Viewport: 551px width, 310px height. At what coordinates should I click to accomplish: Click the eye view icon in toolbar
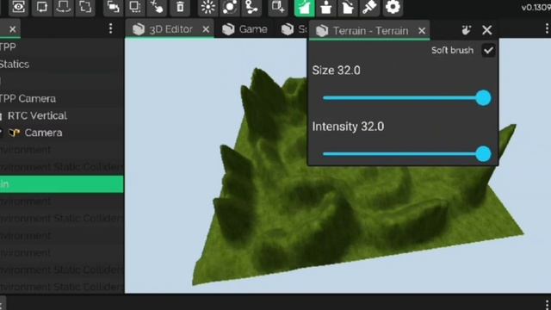point(18,7)
